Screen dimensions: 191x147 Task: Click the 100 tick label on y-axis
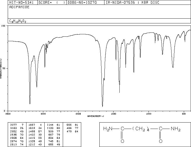tap(3, 26)
